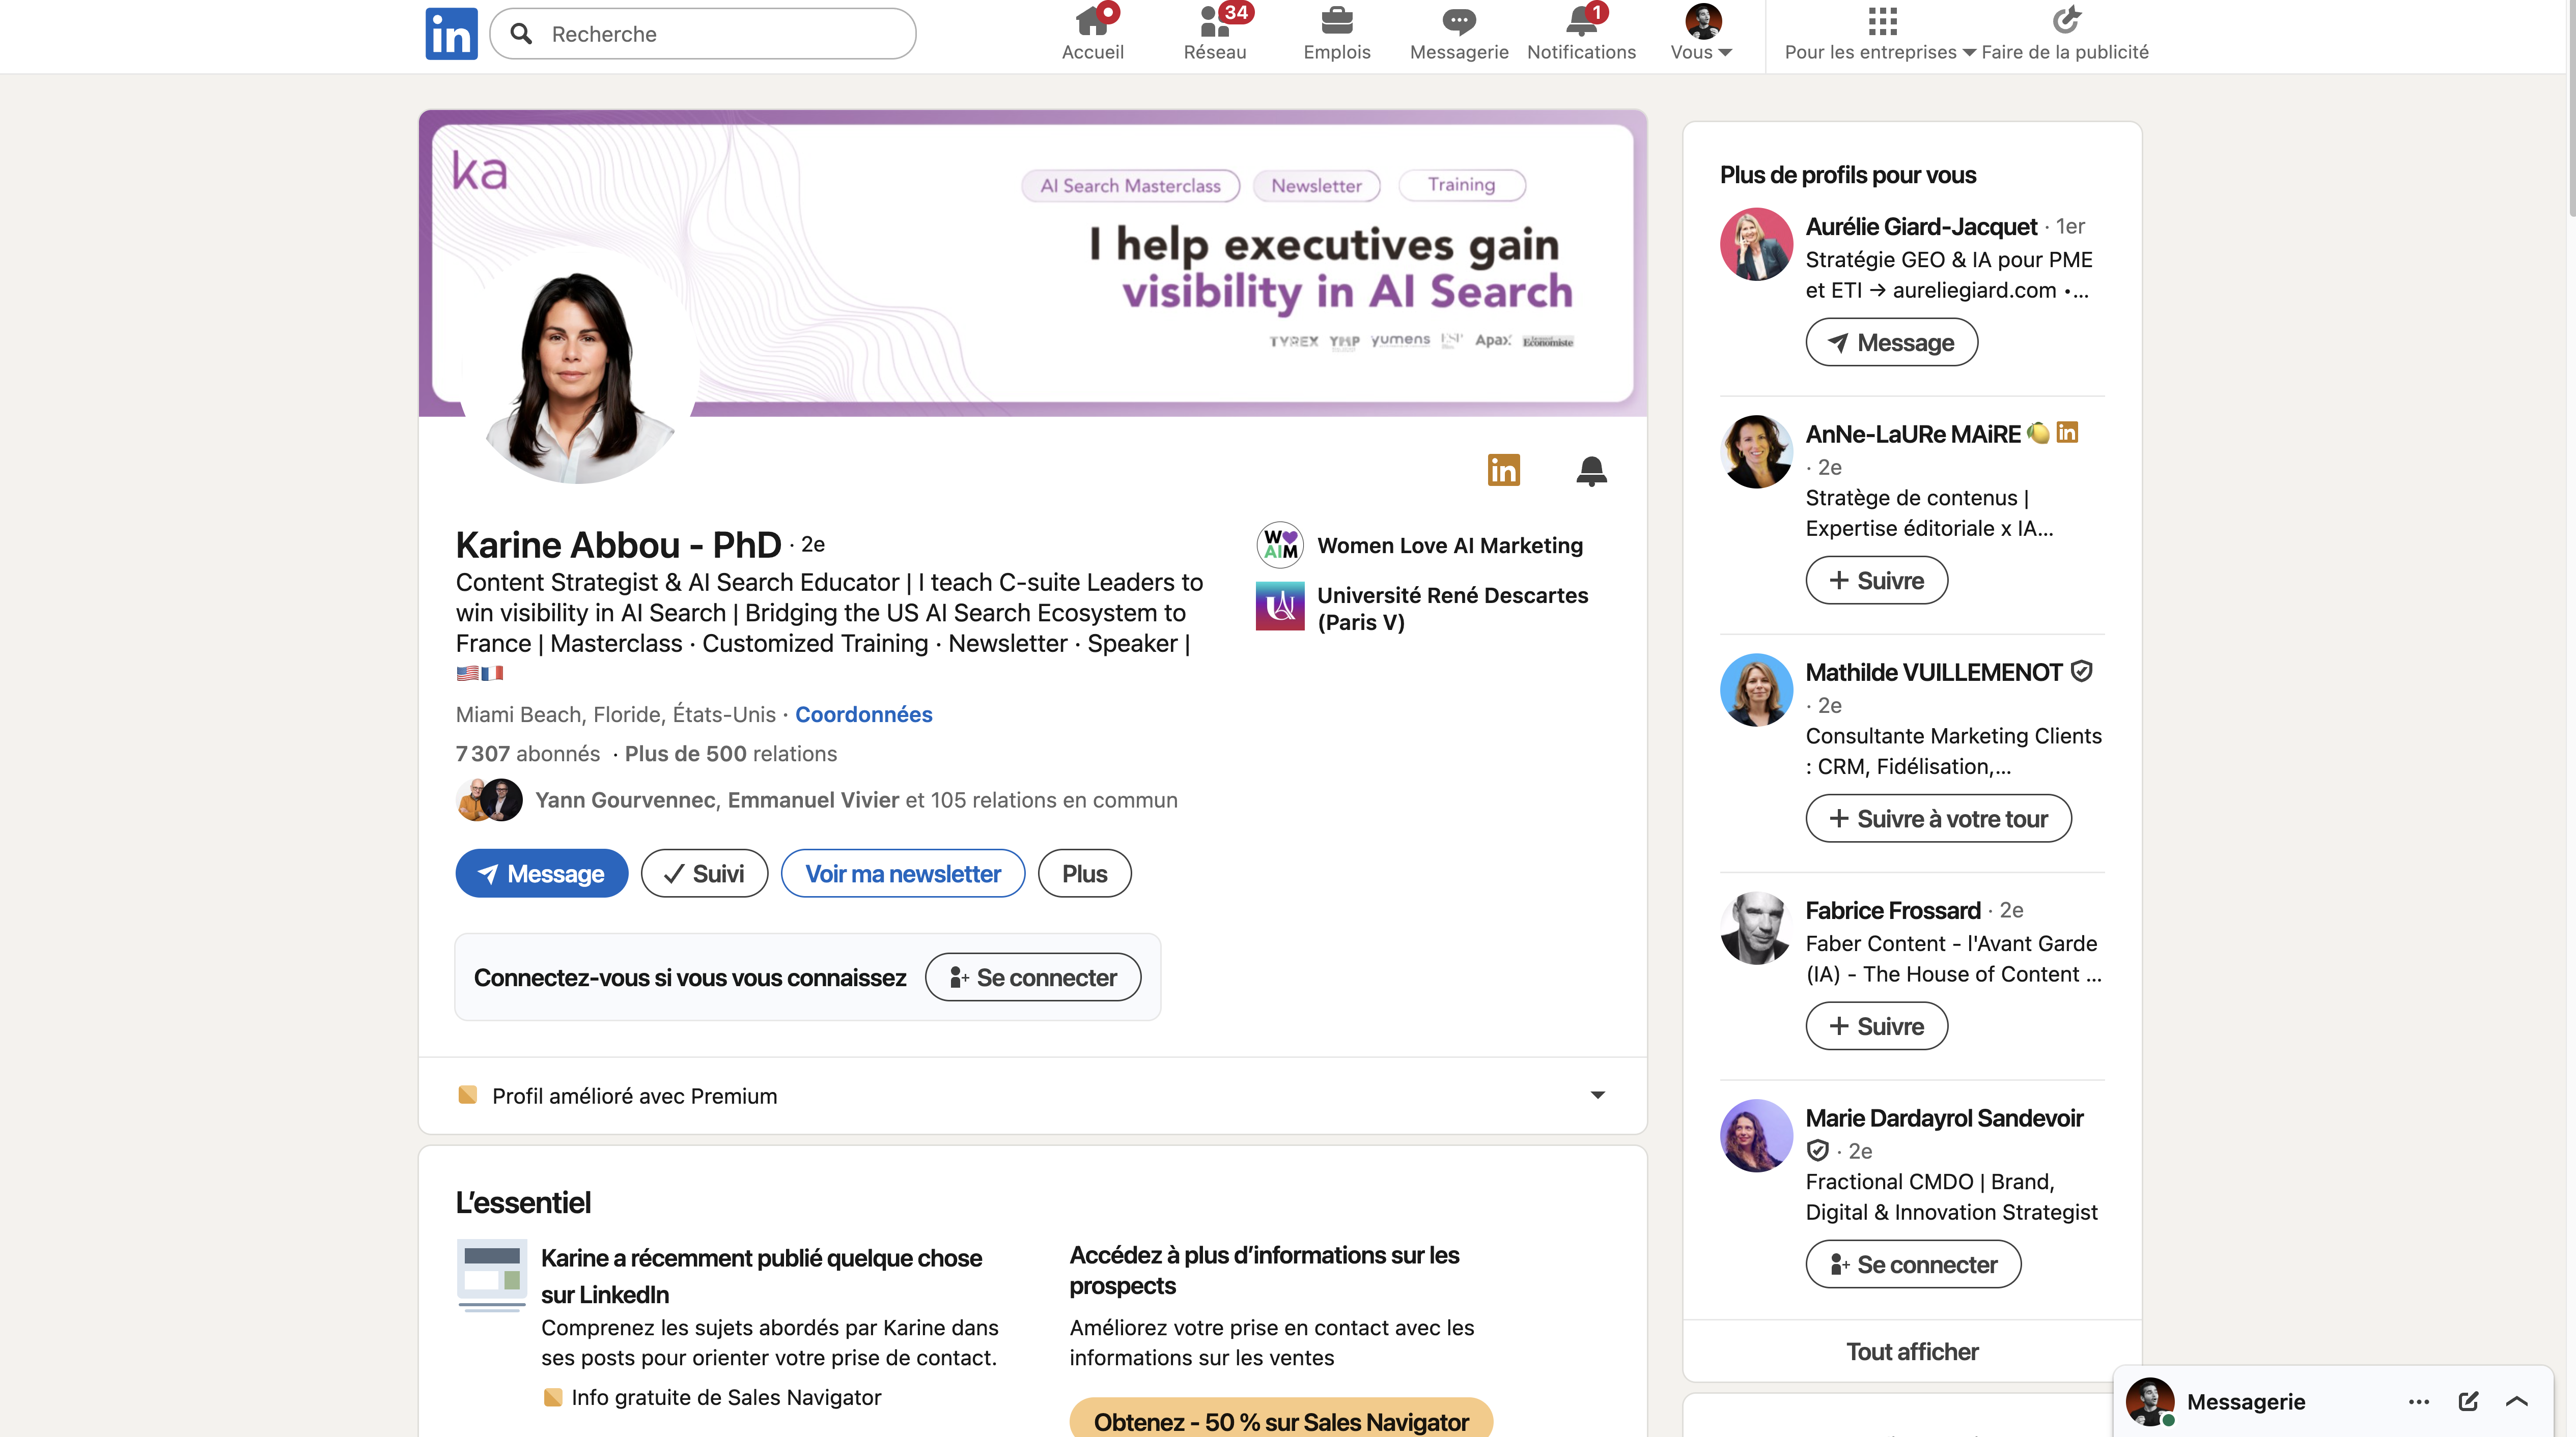Open the Plus more-actions menu
2576x1437 pixels.
click(x=1084, y=873)
